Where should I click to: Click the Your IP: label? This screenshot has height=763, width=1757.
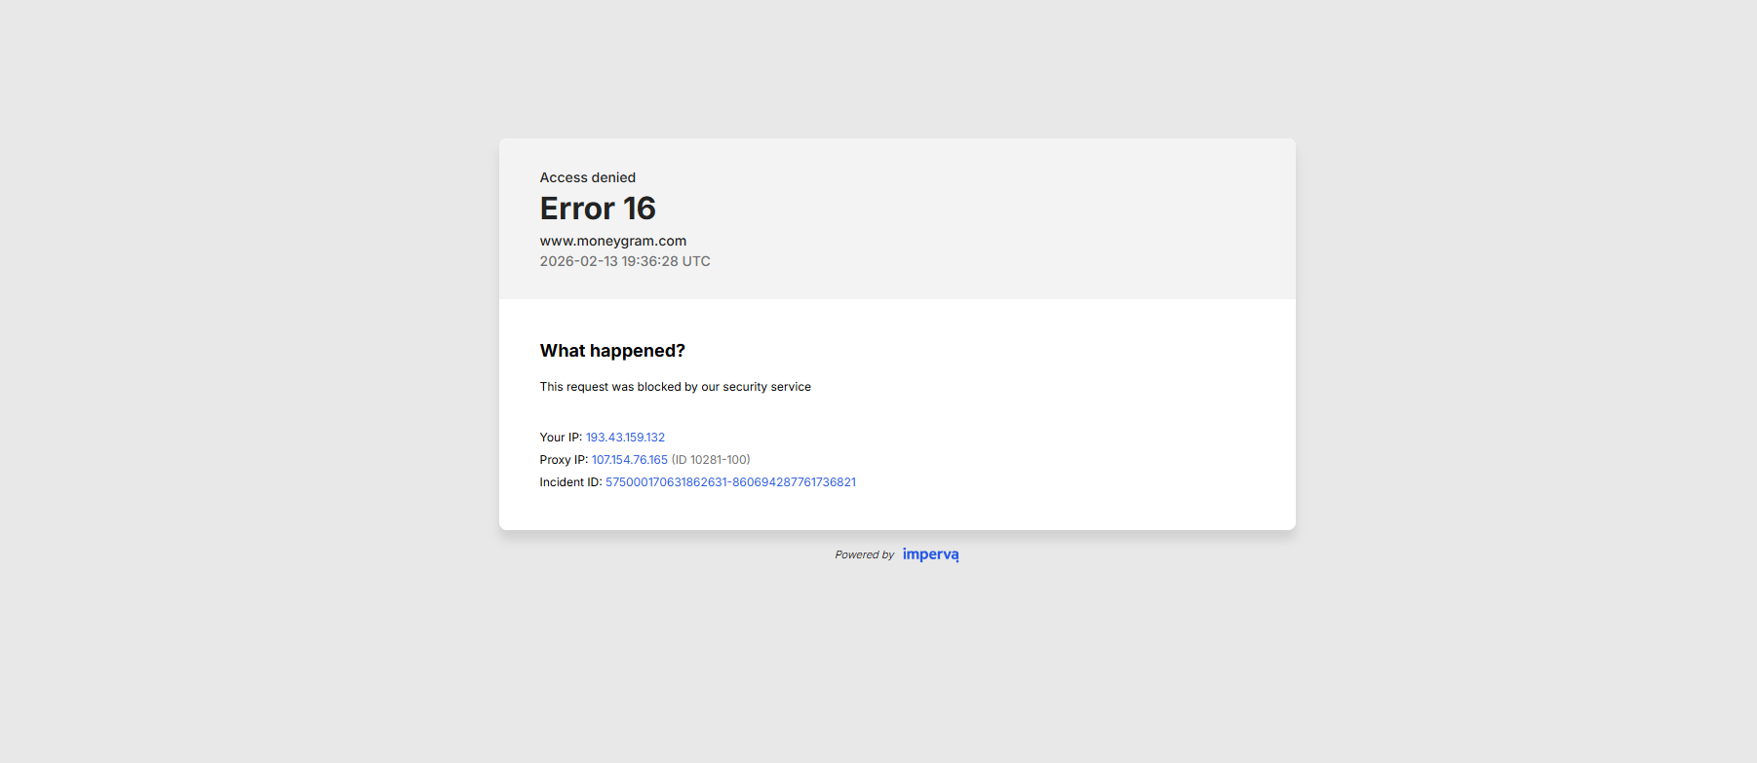click(x=561, y=438)
